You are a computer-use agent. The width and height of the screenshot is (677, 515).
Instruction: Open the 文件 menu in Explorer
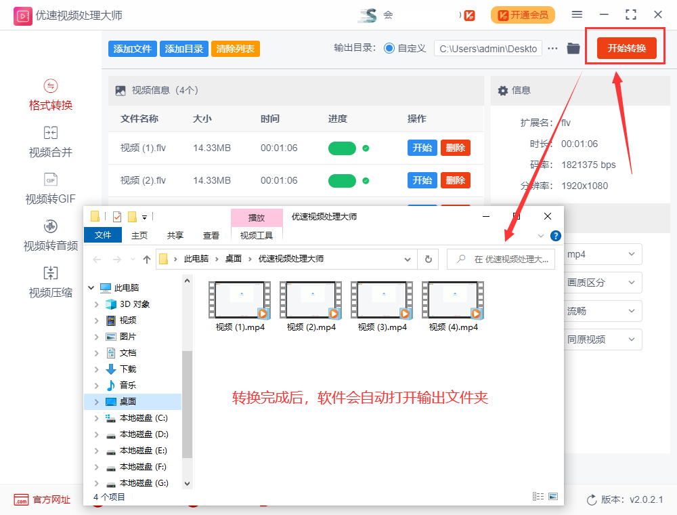103,235
